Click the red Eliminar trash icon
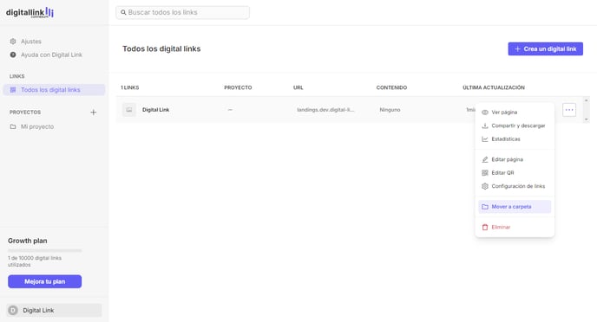 485,227
